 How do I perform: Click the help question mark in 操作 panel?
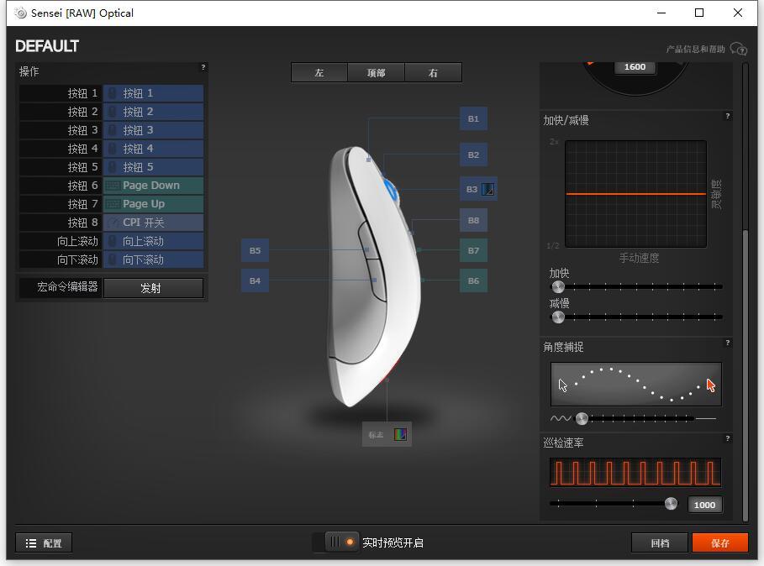(203, 67)
